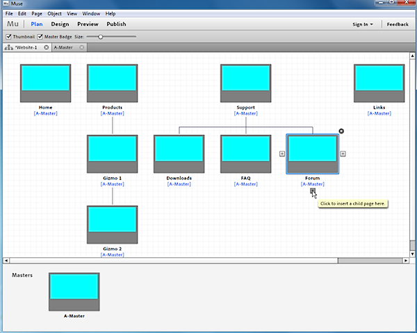This screenshot has height=333, width=417.
Task: Switch to Design view
Action: (60, 24)
